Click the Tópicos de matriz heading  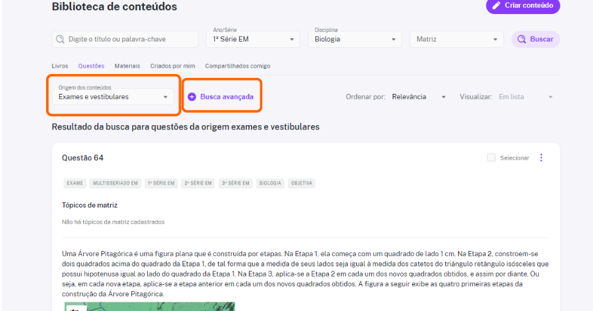point(90,206)
